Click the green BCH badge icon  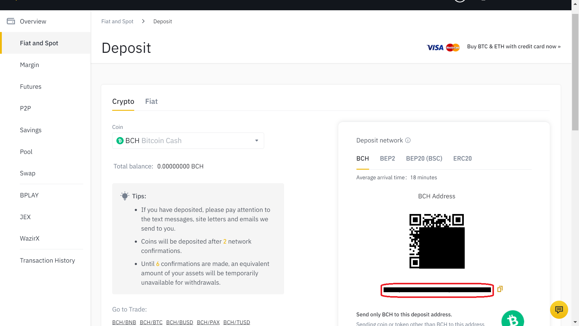[512, 318]
